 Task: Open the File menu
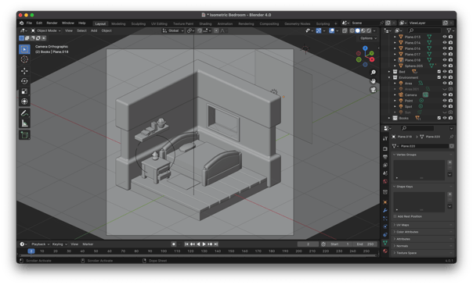tap(29, 23)
